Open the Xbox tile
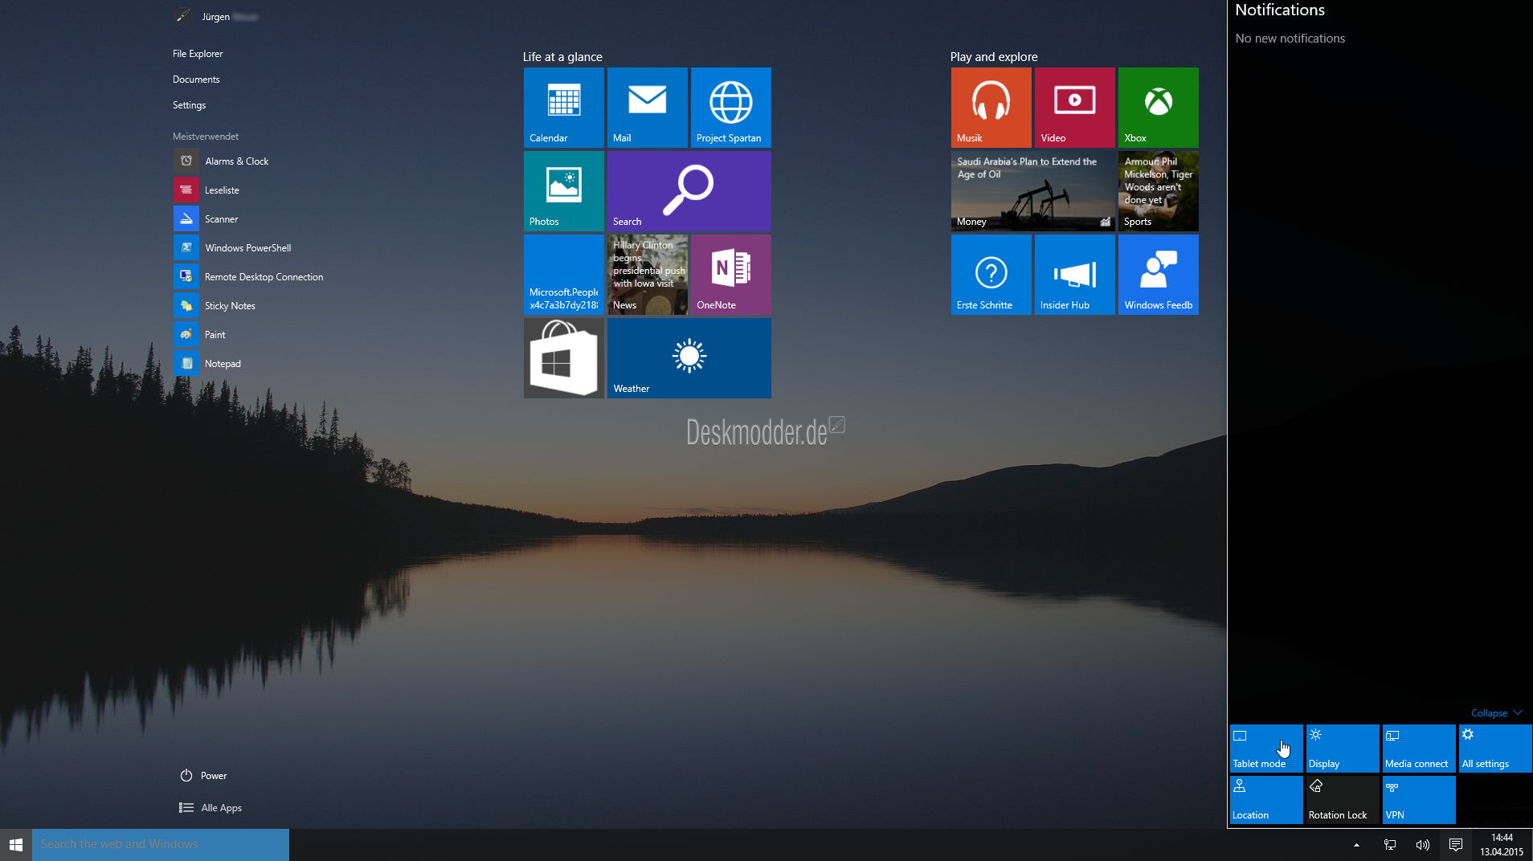 (x=1158, y=107)
